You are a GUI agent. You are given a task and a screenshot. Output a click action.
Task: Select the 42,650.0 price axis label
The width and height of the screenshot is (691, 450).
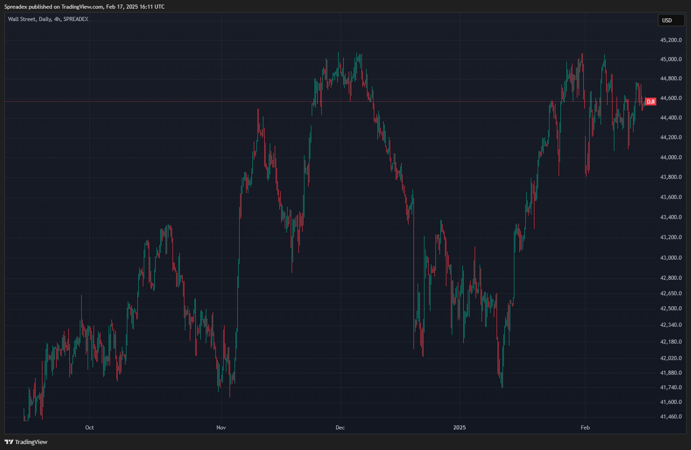click(x=671, y=293)
